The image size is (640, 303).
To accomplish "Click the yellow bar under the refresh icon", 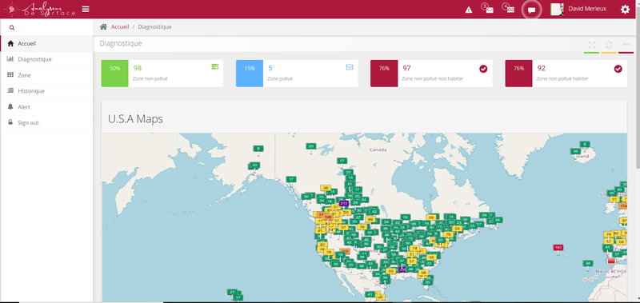I will pos(609,53).
